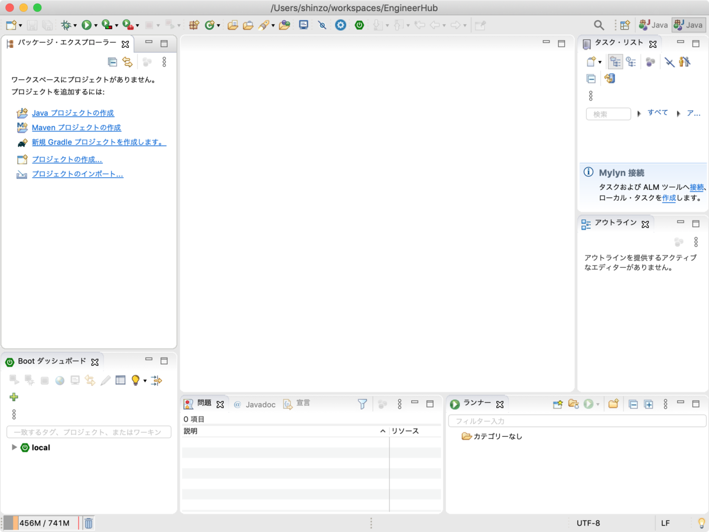Click the Java プロジェクトの作成 link

tap(73, 113)
